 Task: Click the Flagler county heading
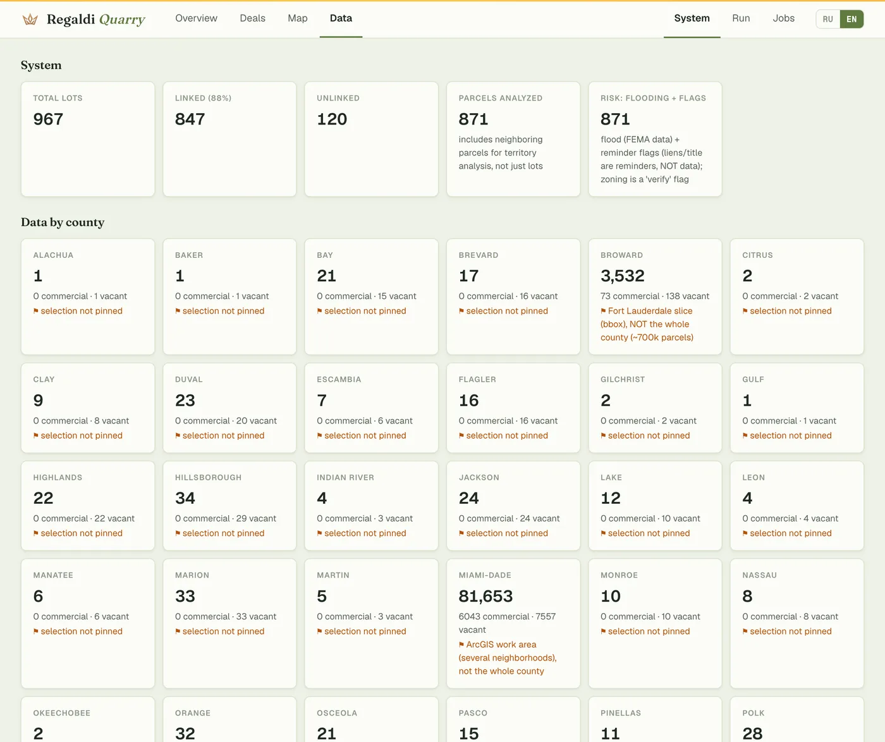477,380
